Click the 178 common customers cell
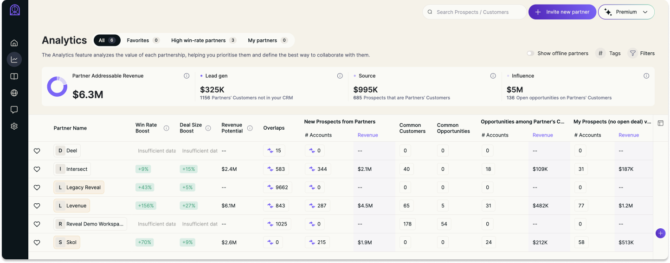The image size is (670, 263). [x=407, y=224]
